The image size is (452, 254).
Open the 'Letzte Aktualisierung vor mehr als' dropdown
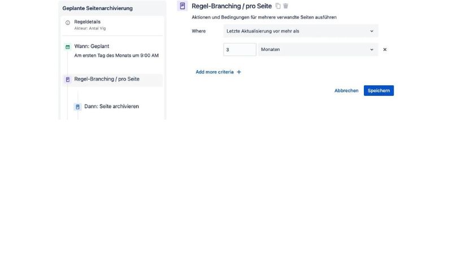pos(301,31)
